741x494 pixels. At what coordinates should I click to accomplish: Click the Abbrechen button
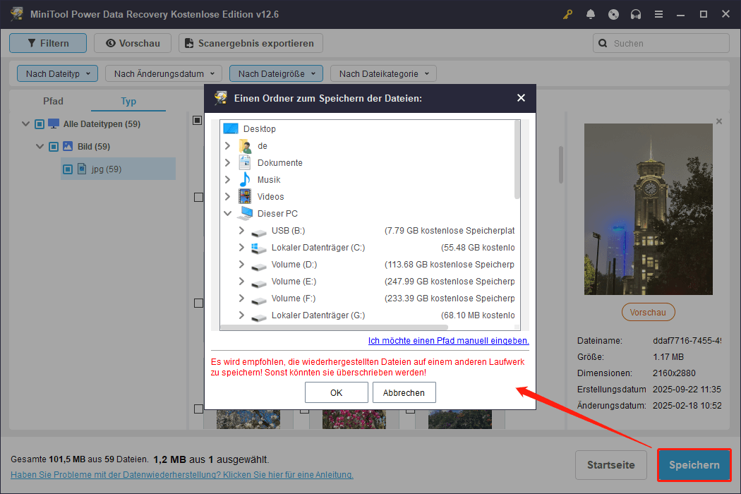[x=404, y=392]
